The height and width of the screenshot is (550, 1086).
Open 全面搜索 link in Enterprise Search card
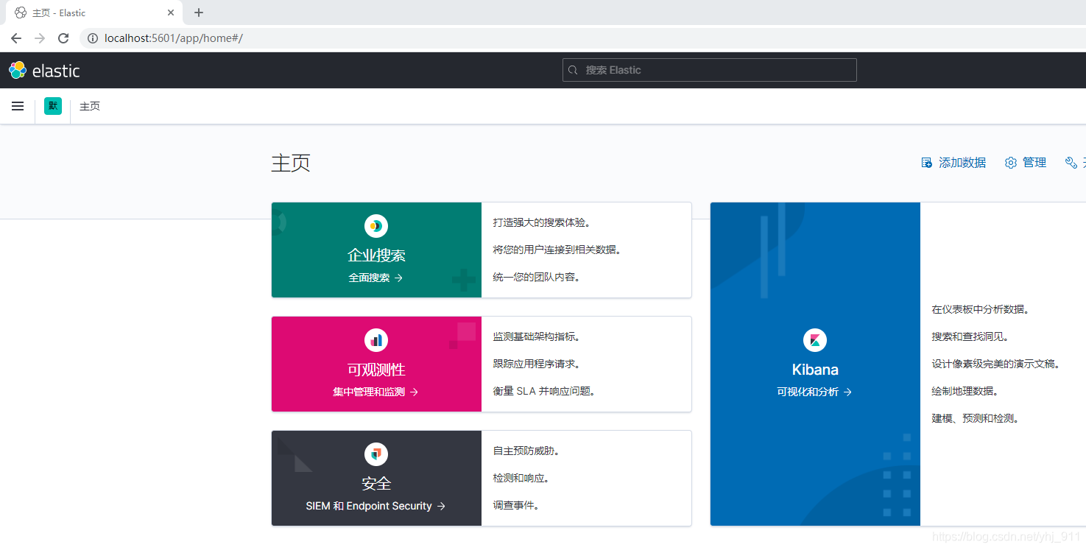point(375,278)
